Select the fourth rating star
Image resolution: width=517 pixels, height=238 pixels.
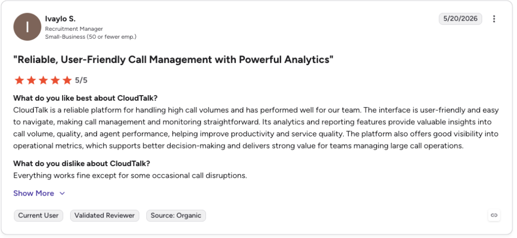pos(55,80)
